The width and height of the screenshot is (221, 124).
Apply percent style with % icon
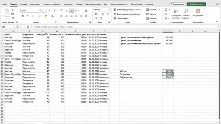click(x=103, y=14)
